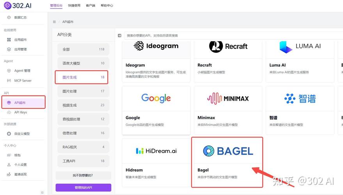Click the 自定义模型 circle icon
The width and height of the screenshot is (343, 195).
(9, 133)
